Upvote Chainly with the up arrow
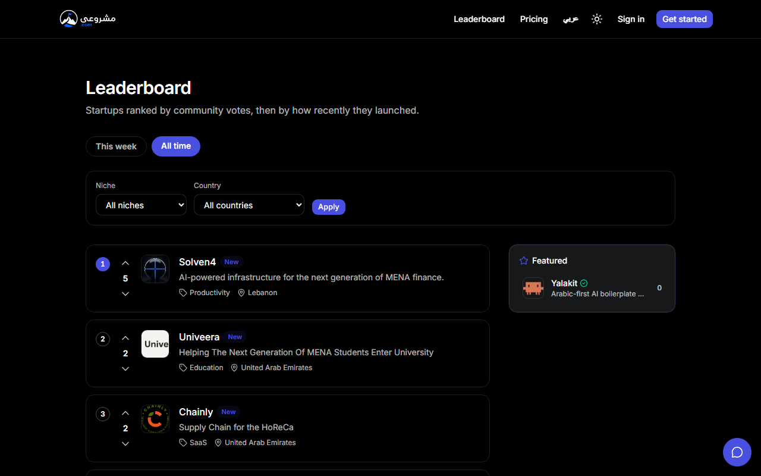The image size is (761, 476). tap(125, 413)
